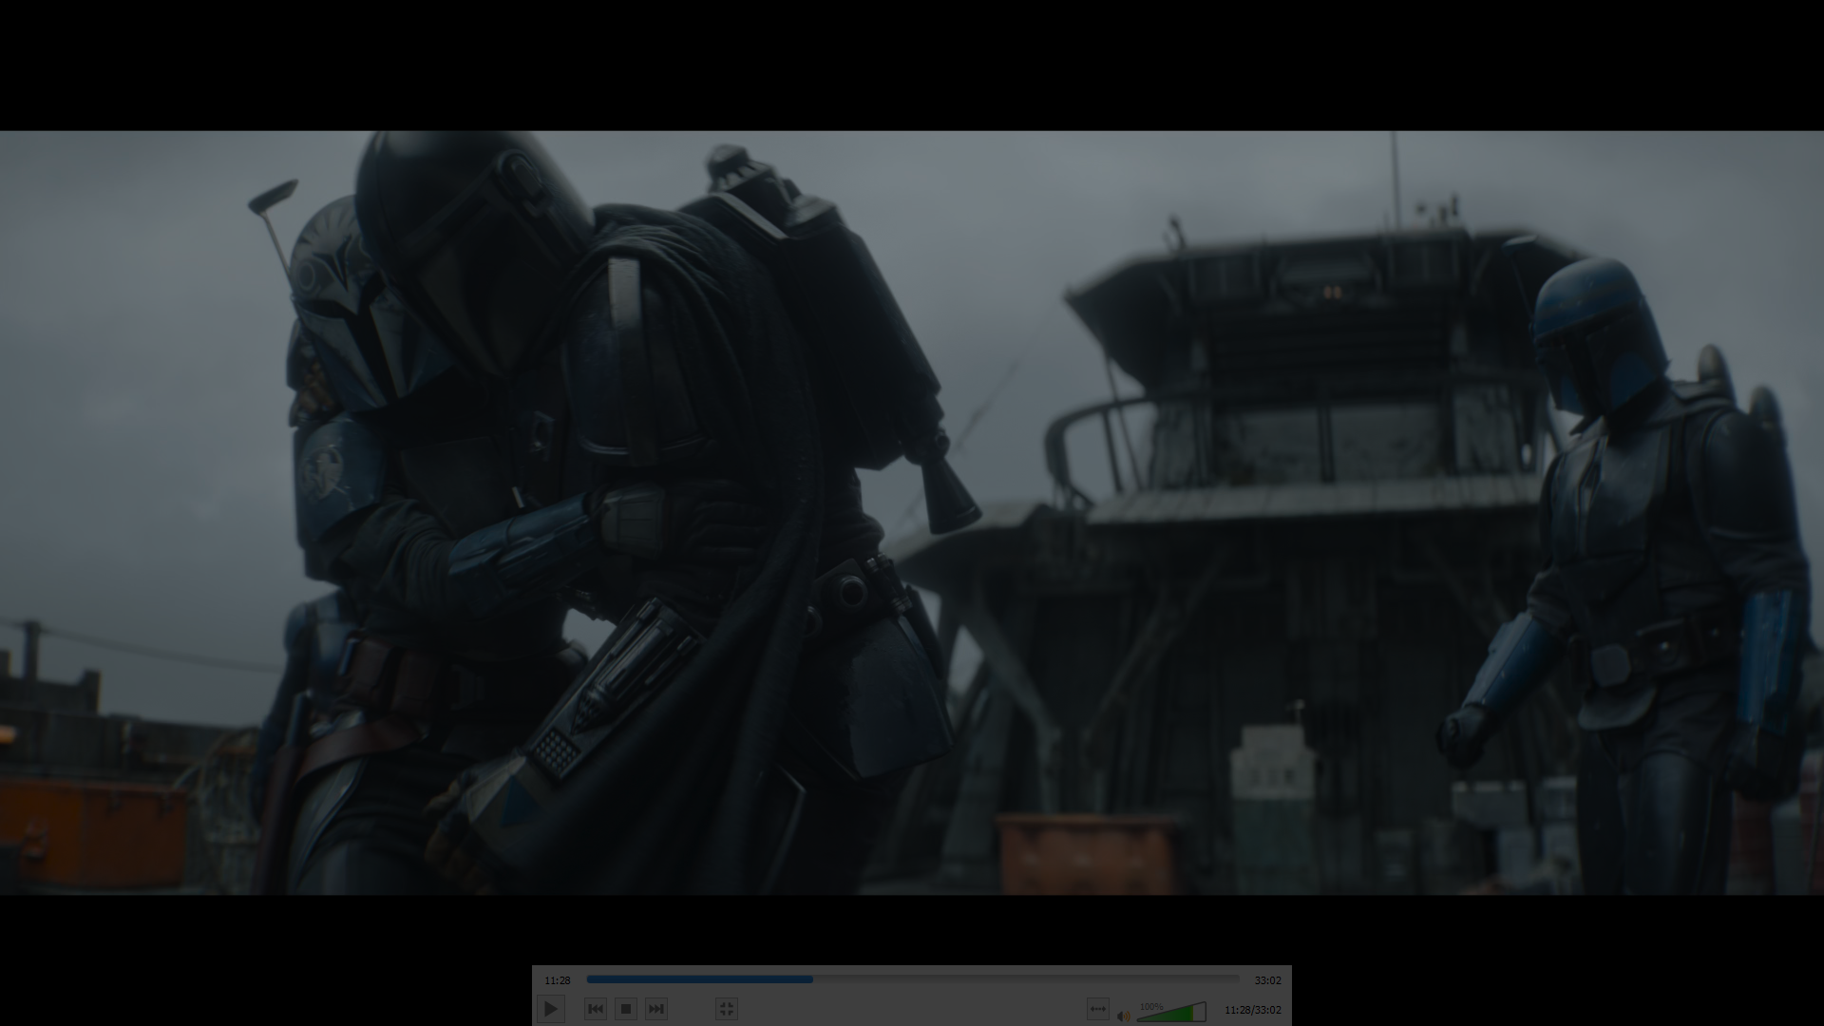Click the stretch/resize controller button
This screenshot has width=1824, height=1026.
click(1098, 1009)
